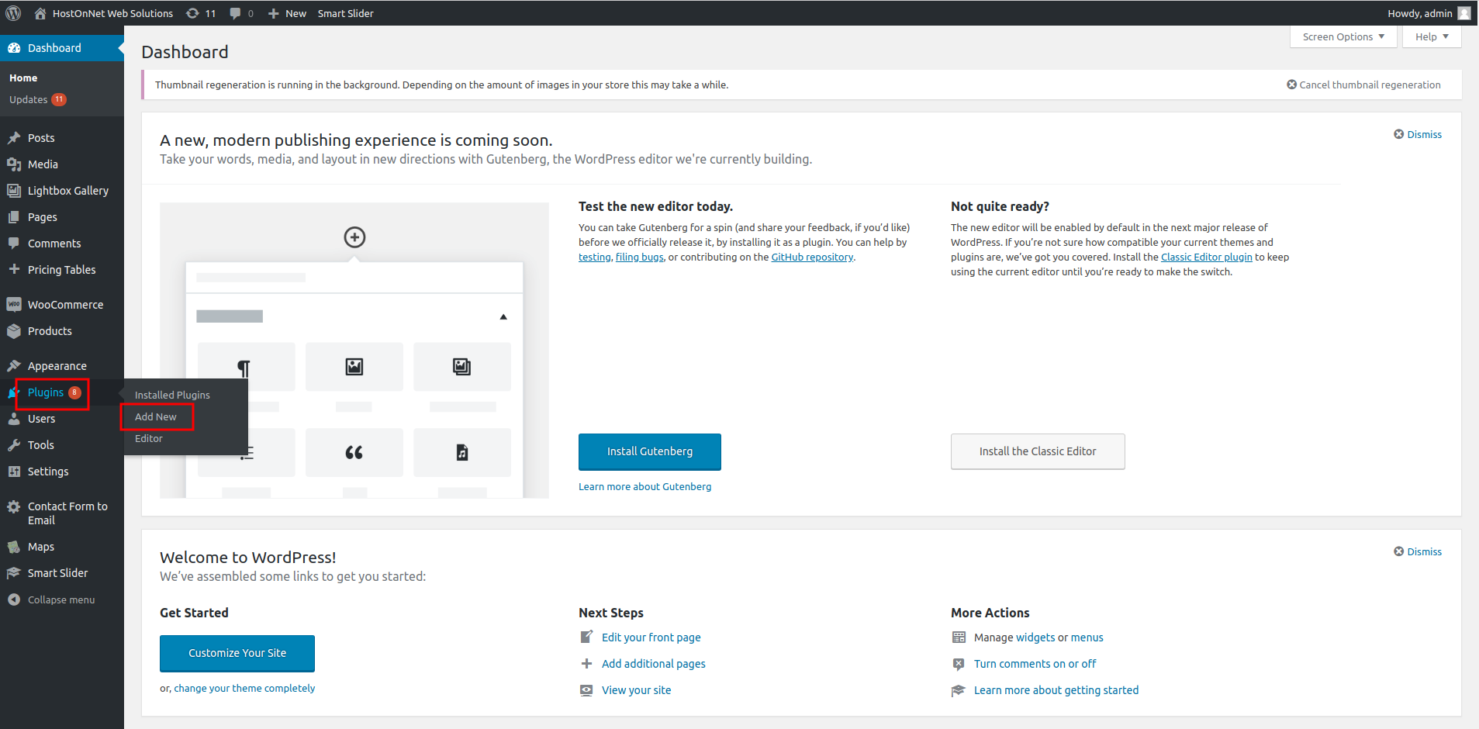Expand the Help dropdown tab
Viewport: 1479px width, 729px height.
coord(1432,36)
